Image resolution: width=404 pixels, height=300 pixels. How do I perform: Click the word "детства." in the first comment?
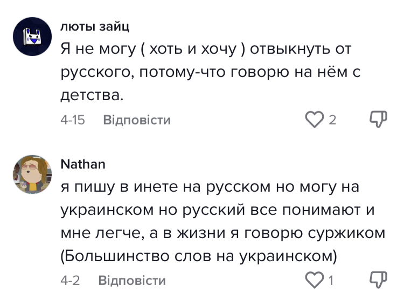coord(93,96)
